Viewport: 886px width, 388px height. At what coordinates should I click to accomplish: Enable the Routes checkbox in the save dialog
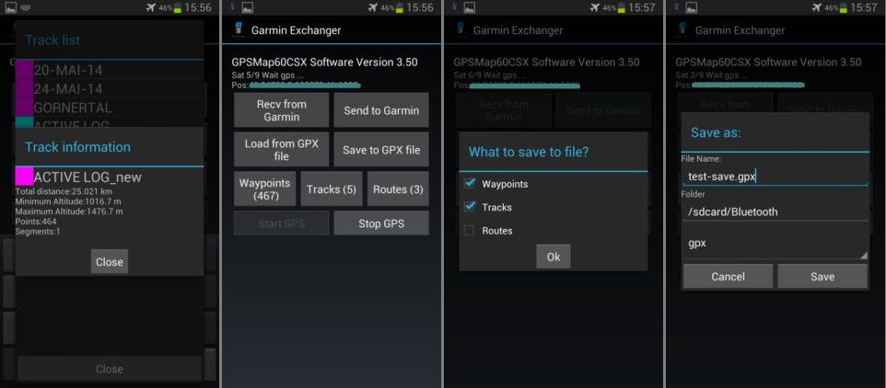[469, 230]
